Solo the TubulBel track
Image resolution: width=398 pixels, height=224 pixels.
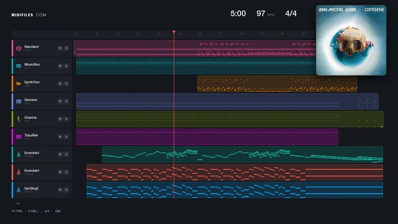66,137
